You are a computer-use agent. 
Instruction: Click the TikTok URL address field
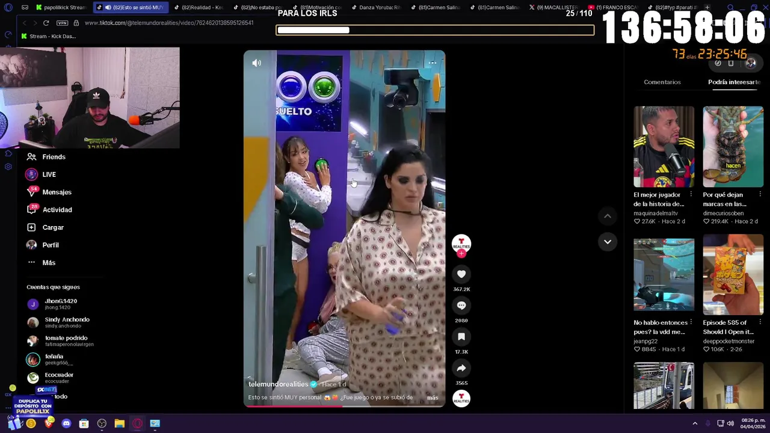coord(169,23)
